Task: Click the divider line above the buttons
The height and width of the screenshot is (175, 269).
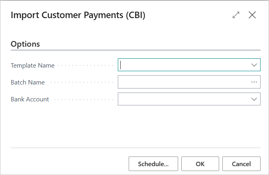Action: pos(136,148)
